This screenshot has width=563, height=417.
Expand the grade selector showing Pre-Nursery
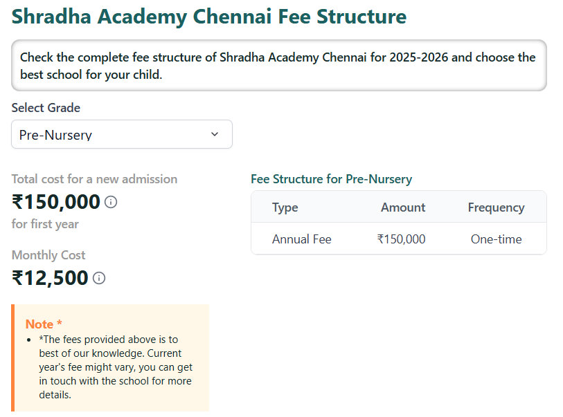122,133
